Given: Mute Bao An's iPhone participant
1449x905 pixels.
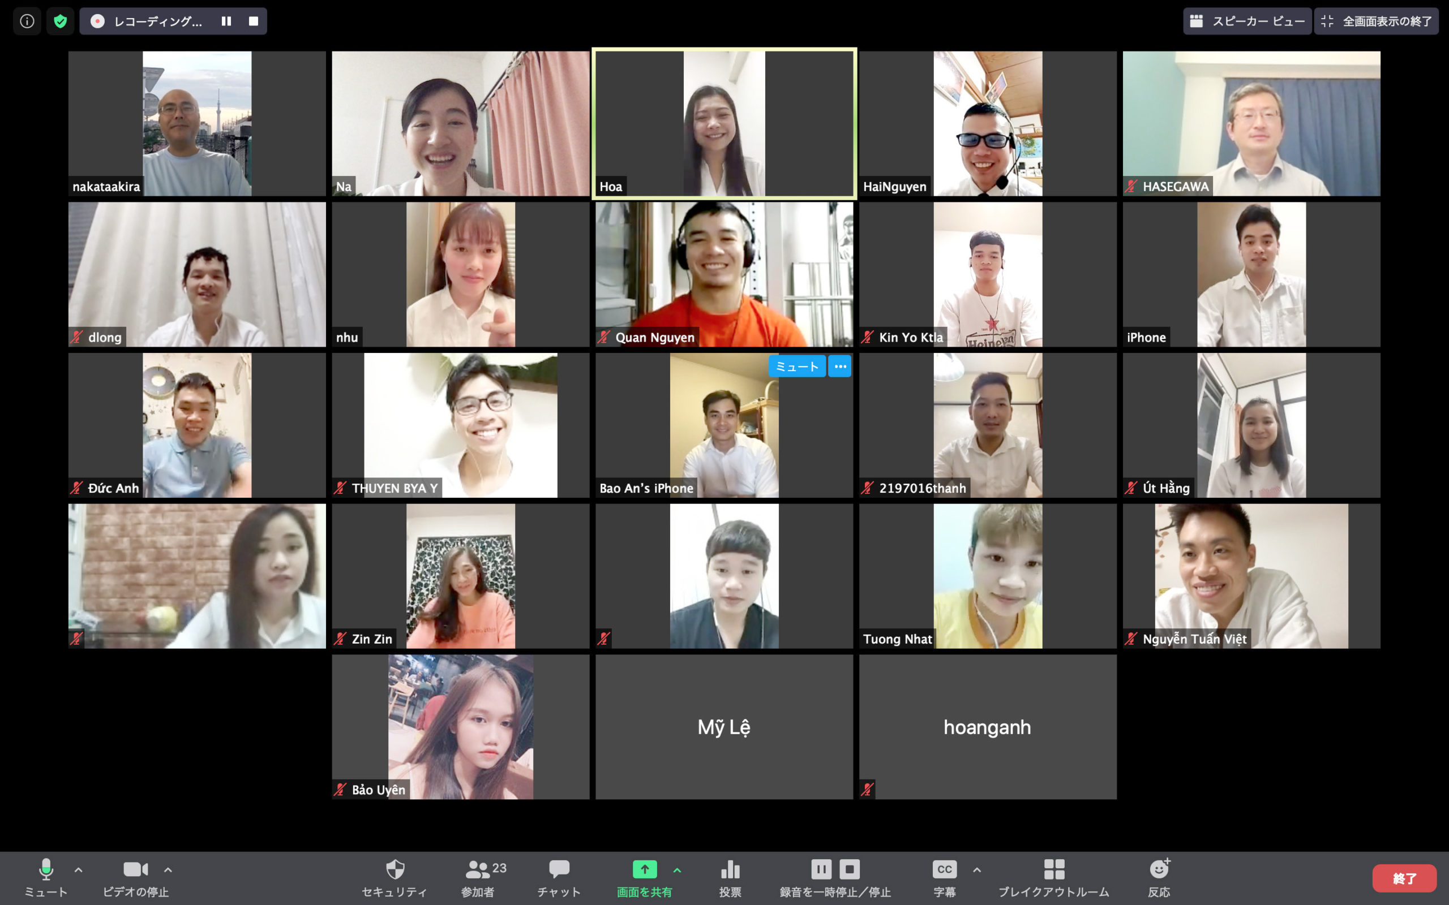Looking at the screenshot, I should coord(796,367).
